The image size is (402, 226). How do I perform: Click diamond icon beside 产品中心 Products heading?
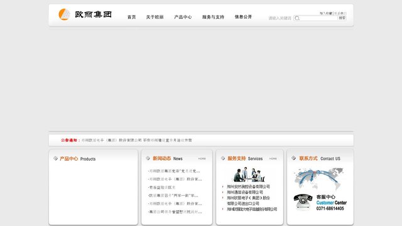tap(55, 158)
